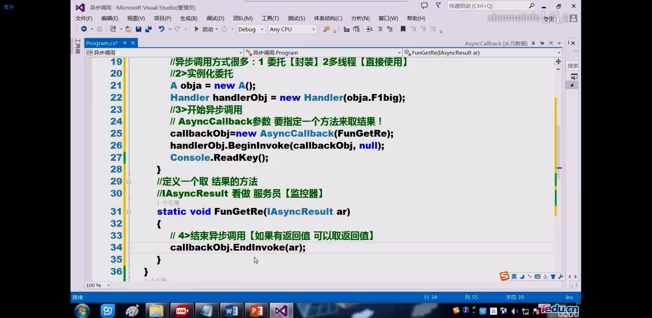Image resolution: width=652 pixels, height=318 pixels.
Task: Click 行 34 in the status bar
Action: (x=430, y=297)
